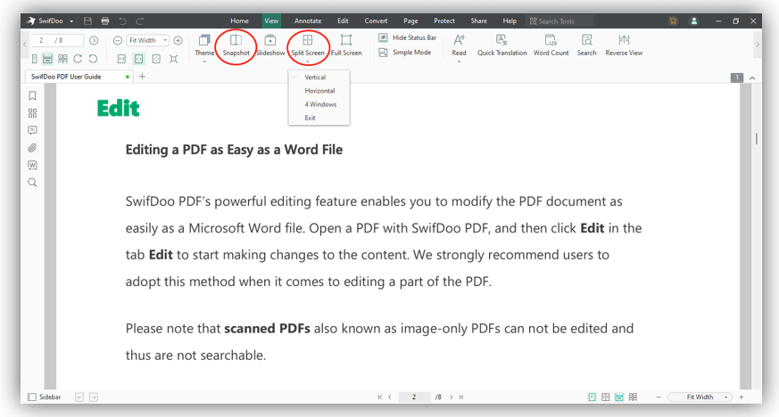Click Hide Status Bar
This screenshot has width=779, height=417.
click(408, 37)
